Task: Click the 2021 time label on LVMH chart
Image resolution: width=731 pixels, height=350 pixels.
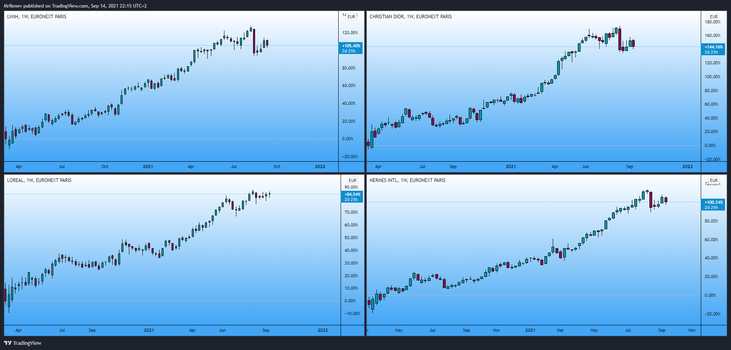Action: click(148, 167)
